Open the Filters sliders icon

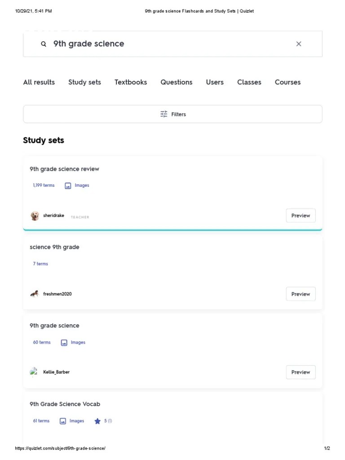click(x=164, y=114)
